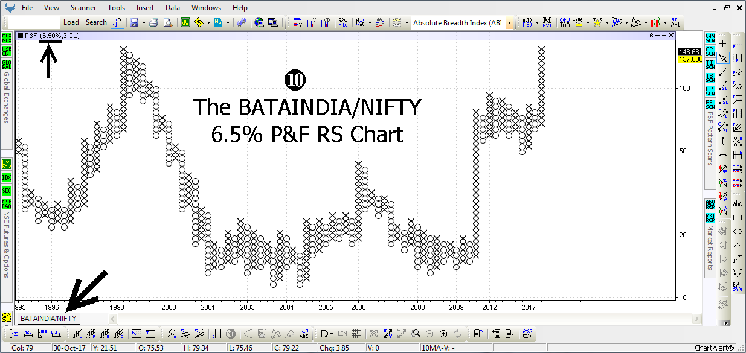Select the crosshair cursor tool
The image size is (746, 353).
(723, 44)
